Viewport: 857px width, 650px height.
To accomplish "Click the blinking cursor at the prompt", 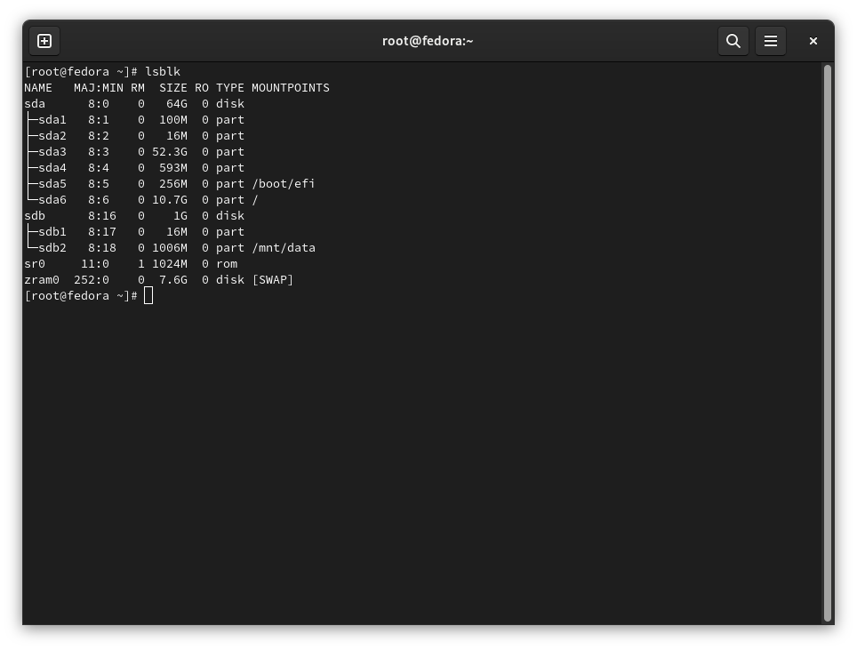I will (x=148, y=295).
